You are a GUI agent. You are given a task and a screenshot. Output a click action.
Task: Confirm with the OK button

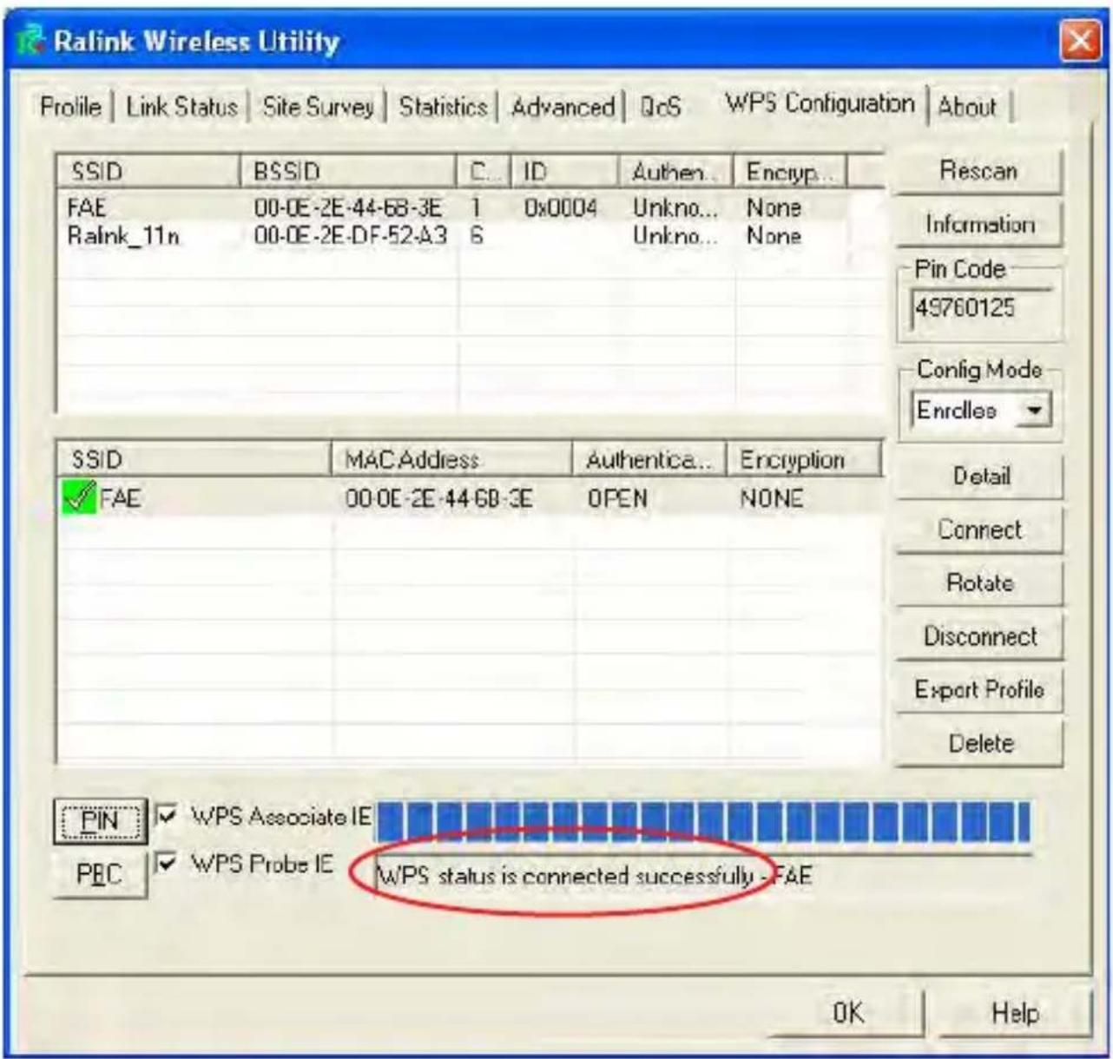tap(847, 1012)
